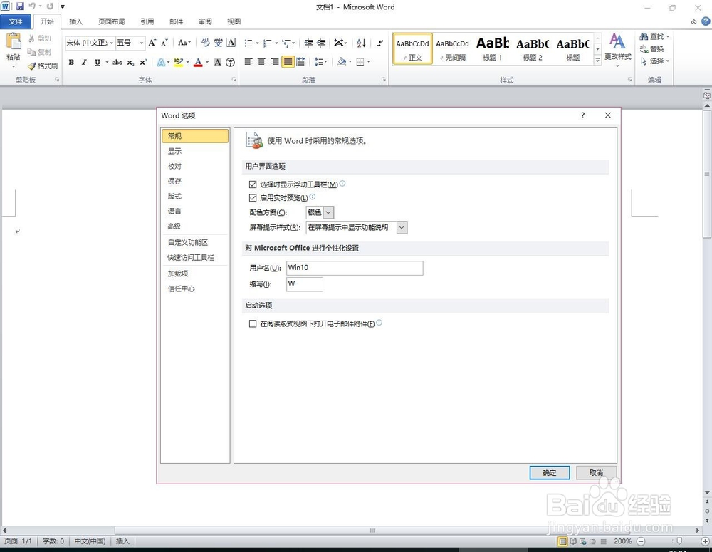This screenshot has width=712, height=552.
Task: Click the user name (用户名) input field
Action: (x=355, y=268)
